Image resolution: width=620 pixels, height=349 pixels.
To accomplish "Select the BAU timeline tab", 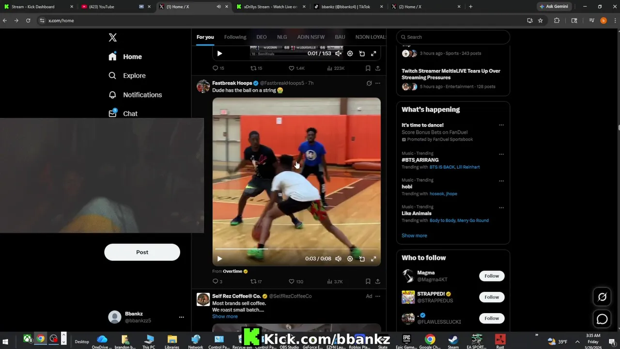I will pos(340,37).
